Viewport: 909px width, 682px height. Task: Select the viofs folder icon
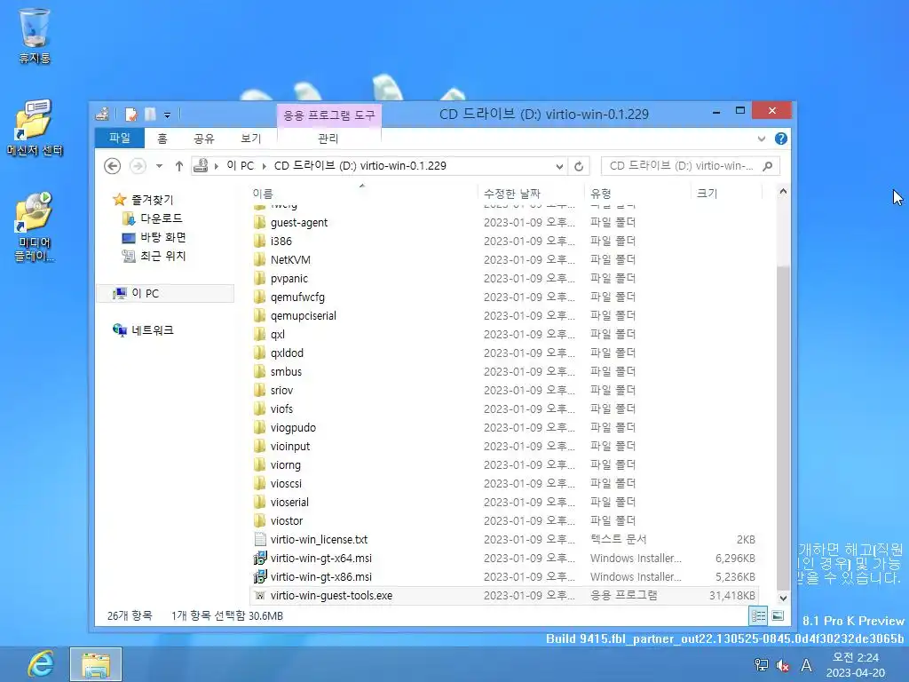point(260,408)
